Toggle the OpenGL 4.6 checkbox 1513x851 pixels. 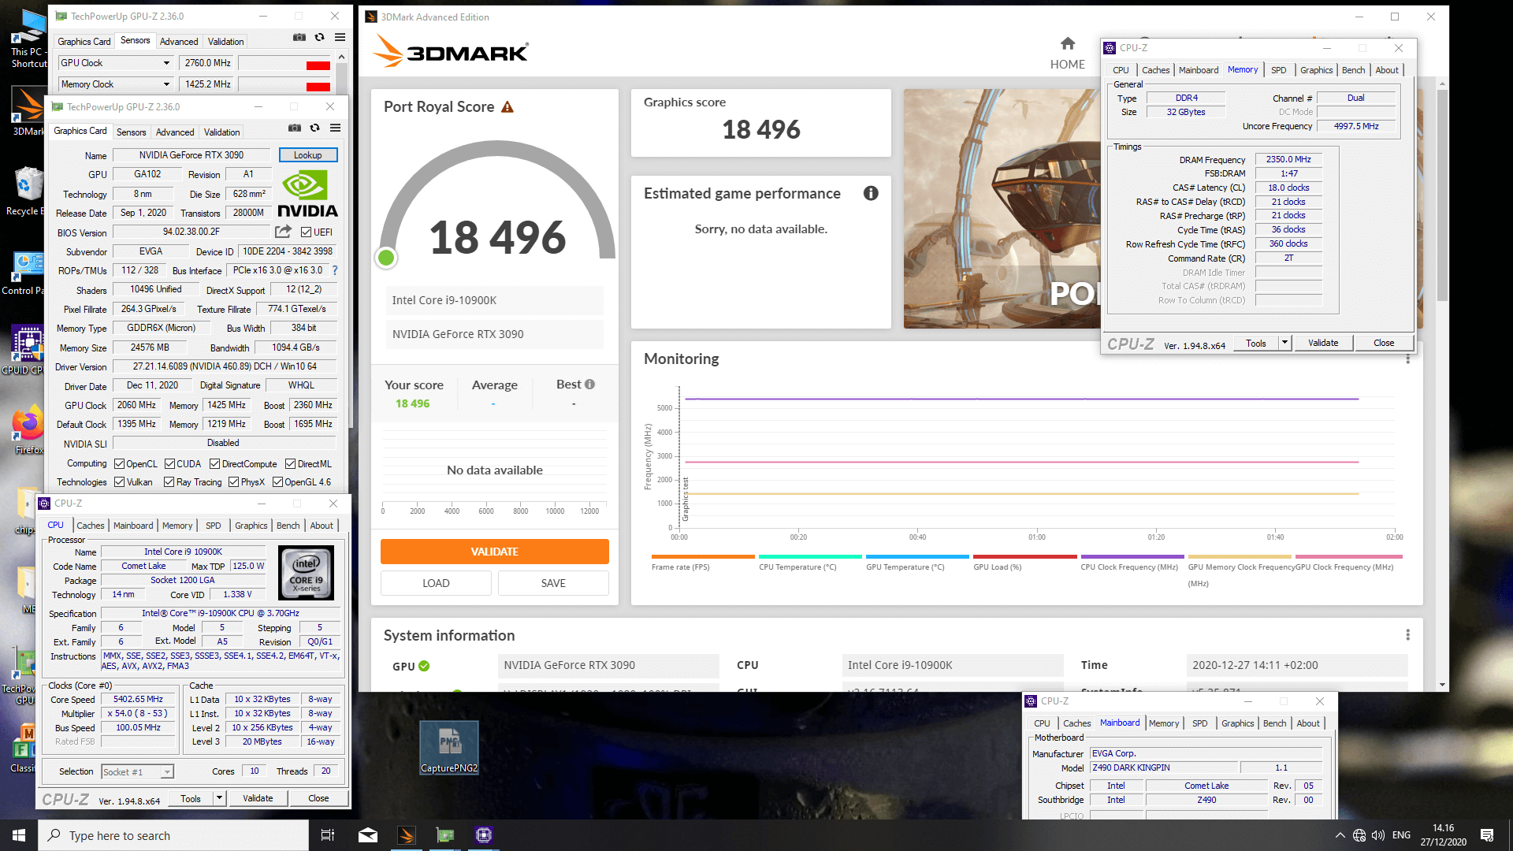(277, 482)
